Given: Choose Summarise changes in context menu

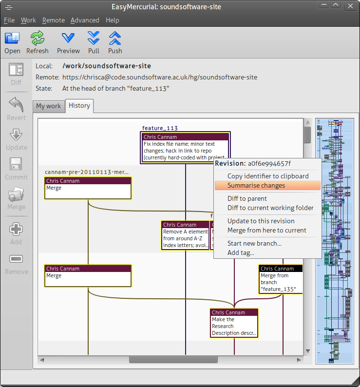Looking at the screenshot, I should (x=268, y=185).
